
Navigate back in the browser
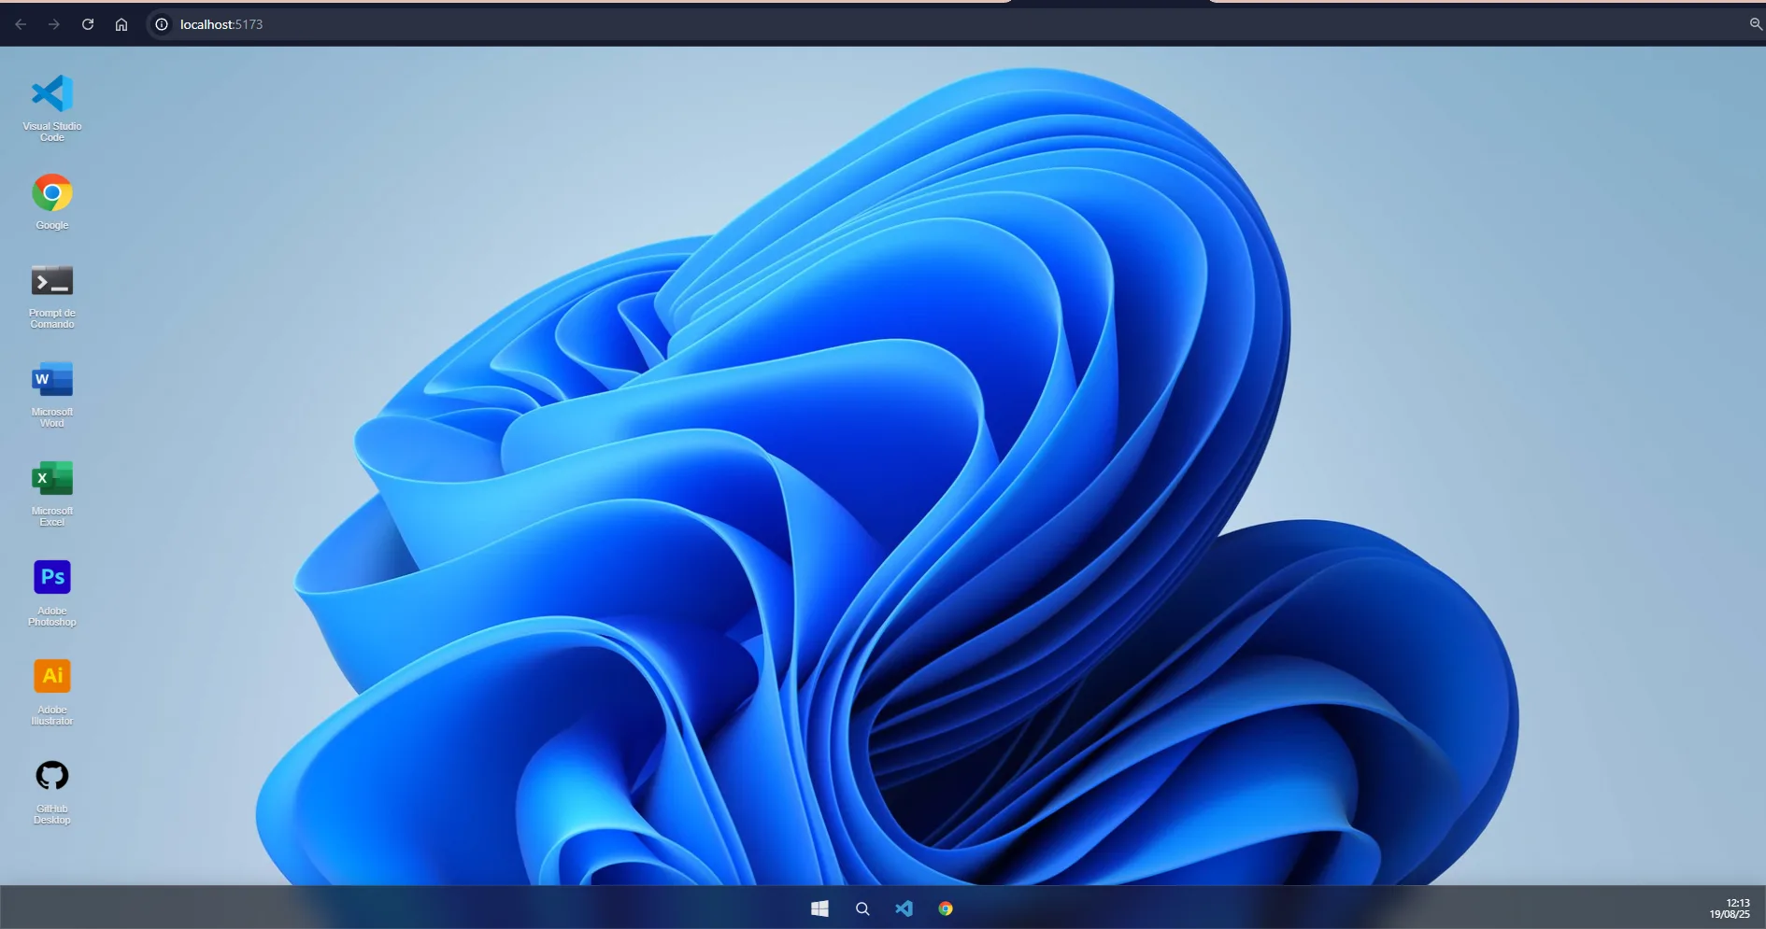(21, 24)
